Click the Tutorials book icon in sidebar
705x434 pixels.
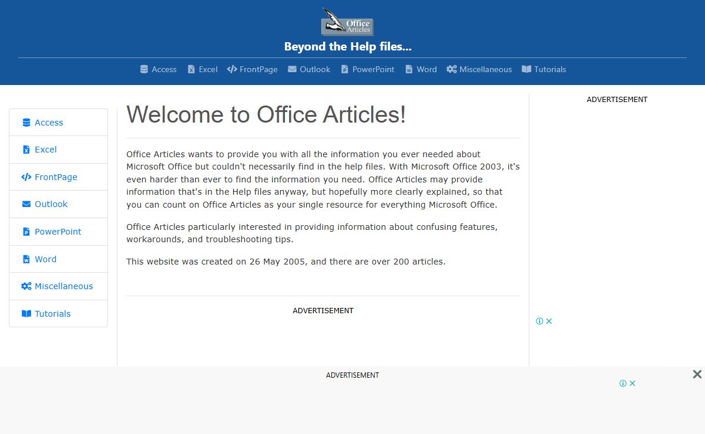26,314
